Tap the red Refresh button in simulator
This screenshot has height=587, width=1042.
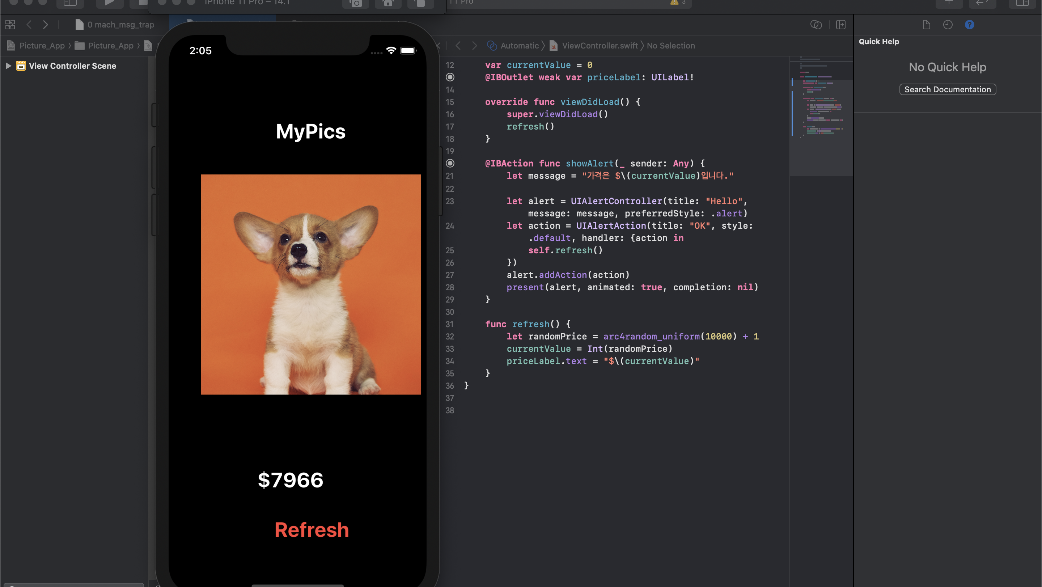point(312,529)
